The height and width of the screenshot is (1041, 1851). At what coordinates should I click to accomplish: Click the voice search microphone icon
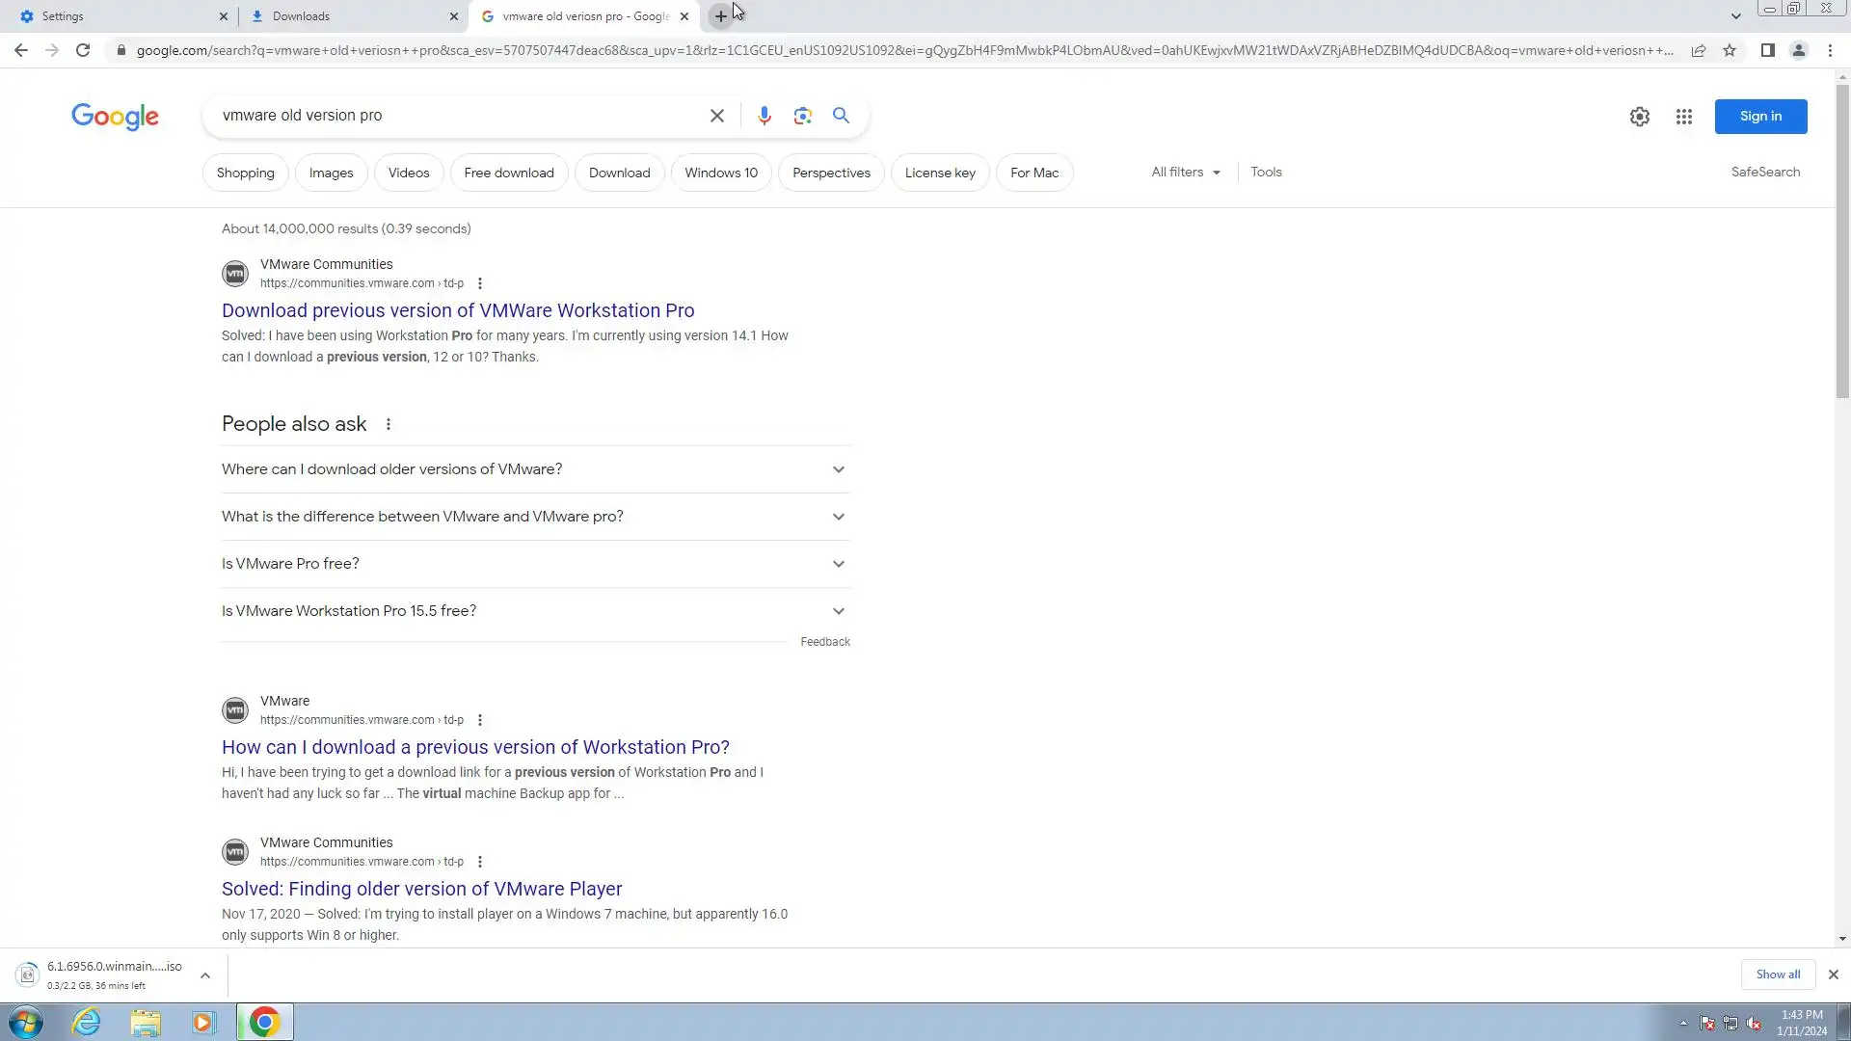(764, 116)
